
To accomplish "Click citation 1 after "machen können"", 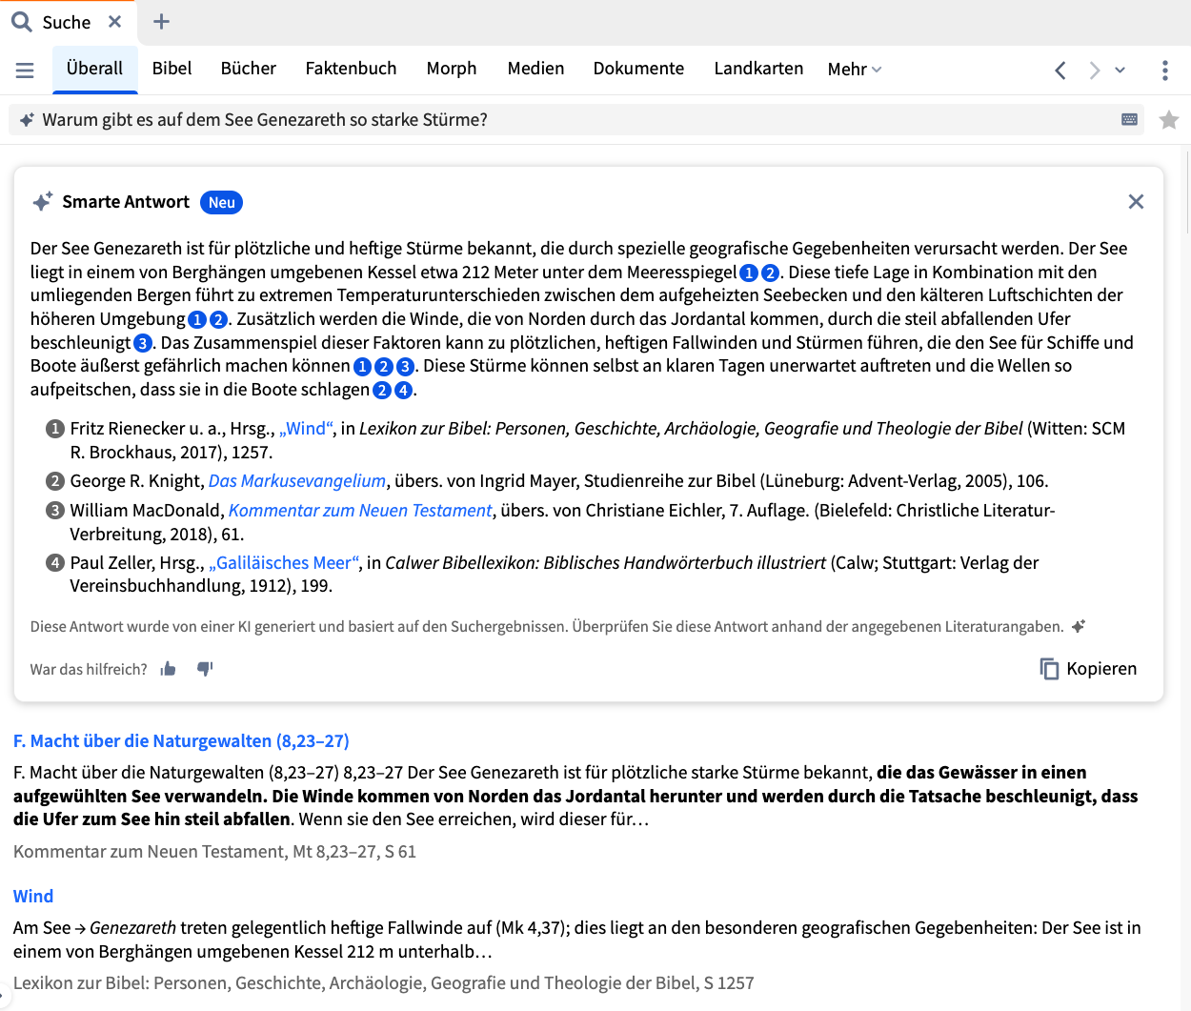I will [362, 367].
